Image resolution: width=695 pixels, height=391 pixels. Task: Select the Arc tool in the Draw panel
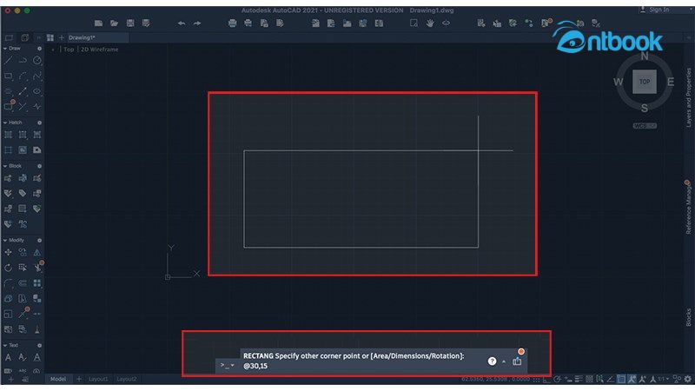pyautogui.click(x=23, y=76)
